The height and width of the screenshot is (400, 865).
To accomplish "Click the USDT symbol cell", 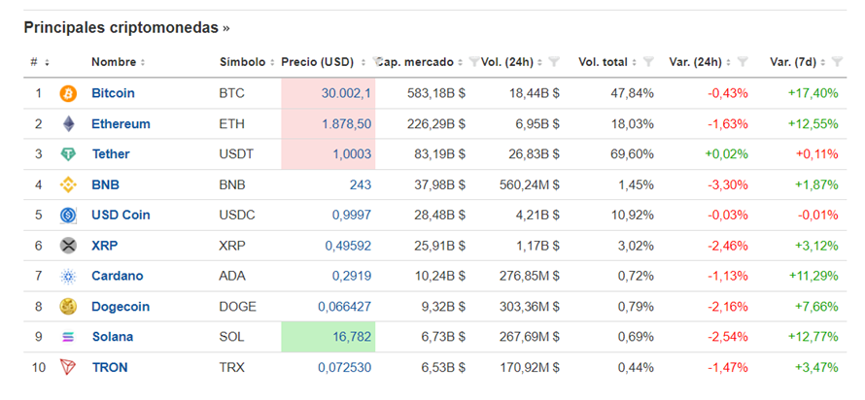I will [236, 154].
